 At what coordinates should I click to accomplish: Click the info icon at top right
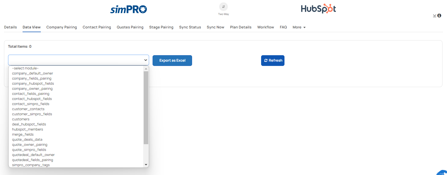pyautogui.click(x=439, y=16)
